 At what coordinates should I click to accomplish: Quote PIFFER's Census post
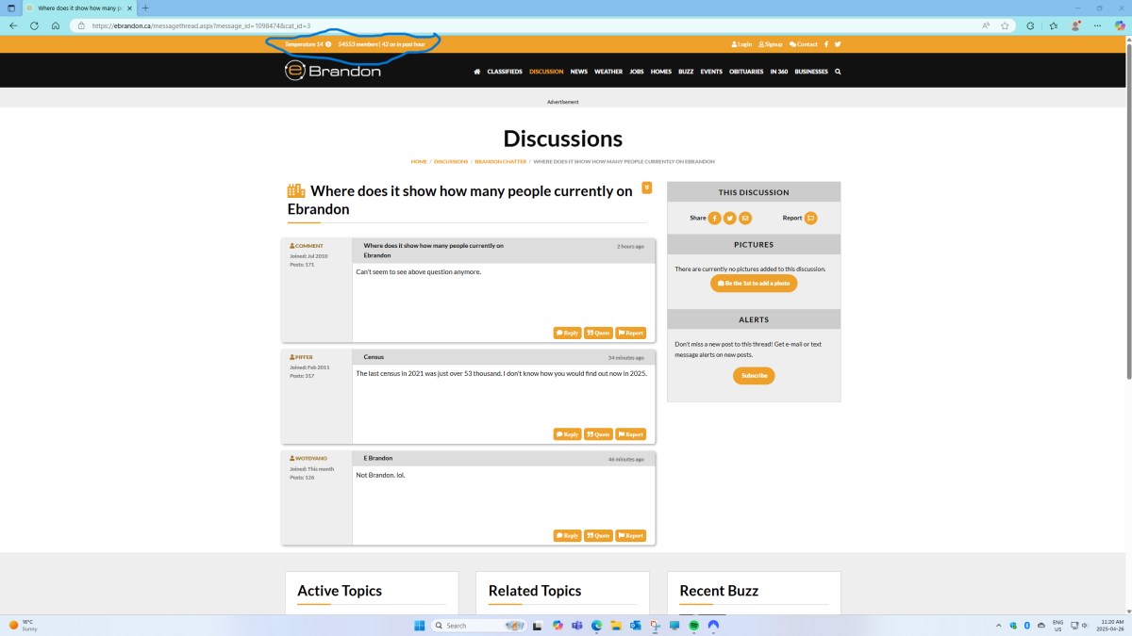tap(598, 434)
